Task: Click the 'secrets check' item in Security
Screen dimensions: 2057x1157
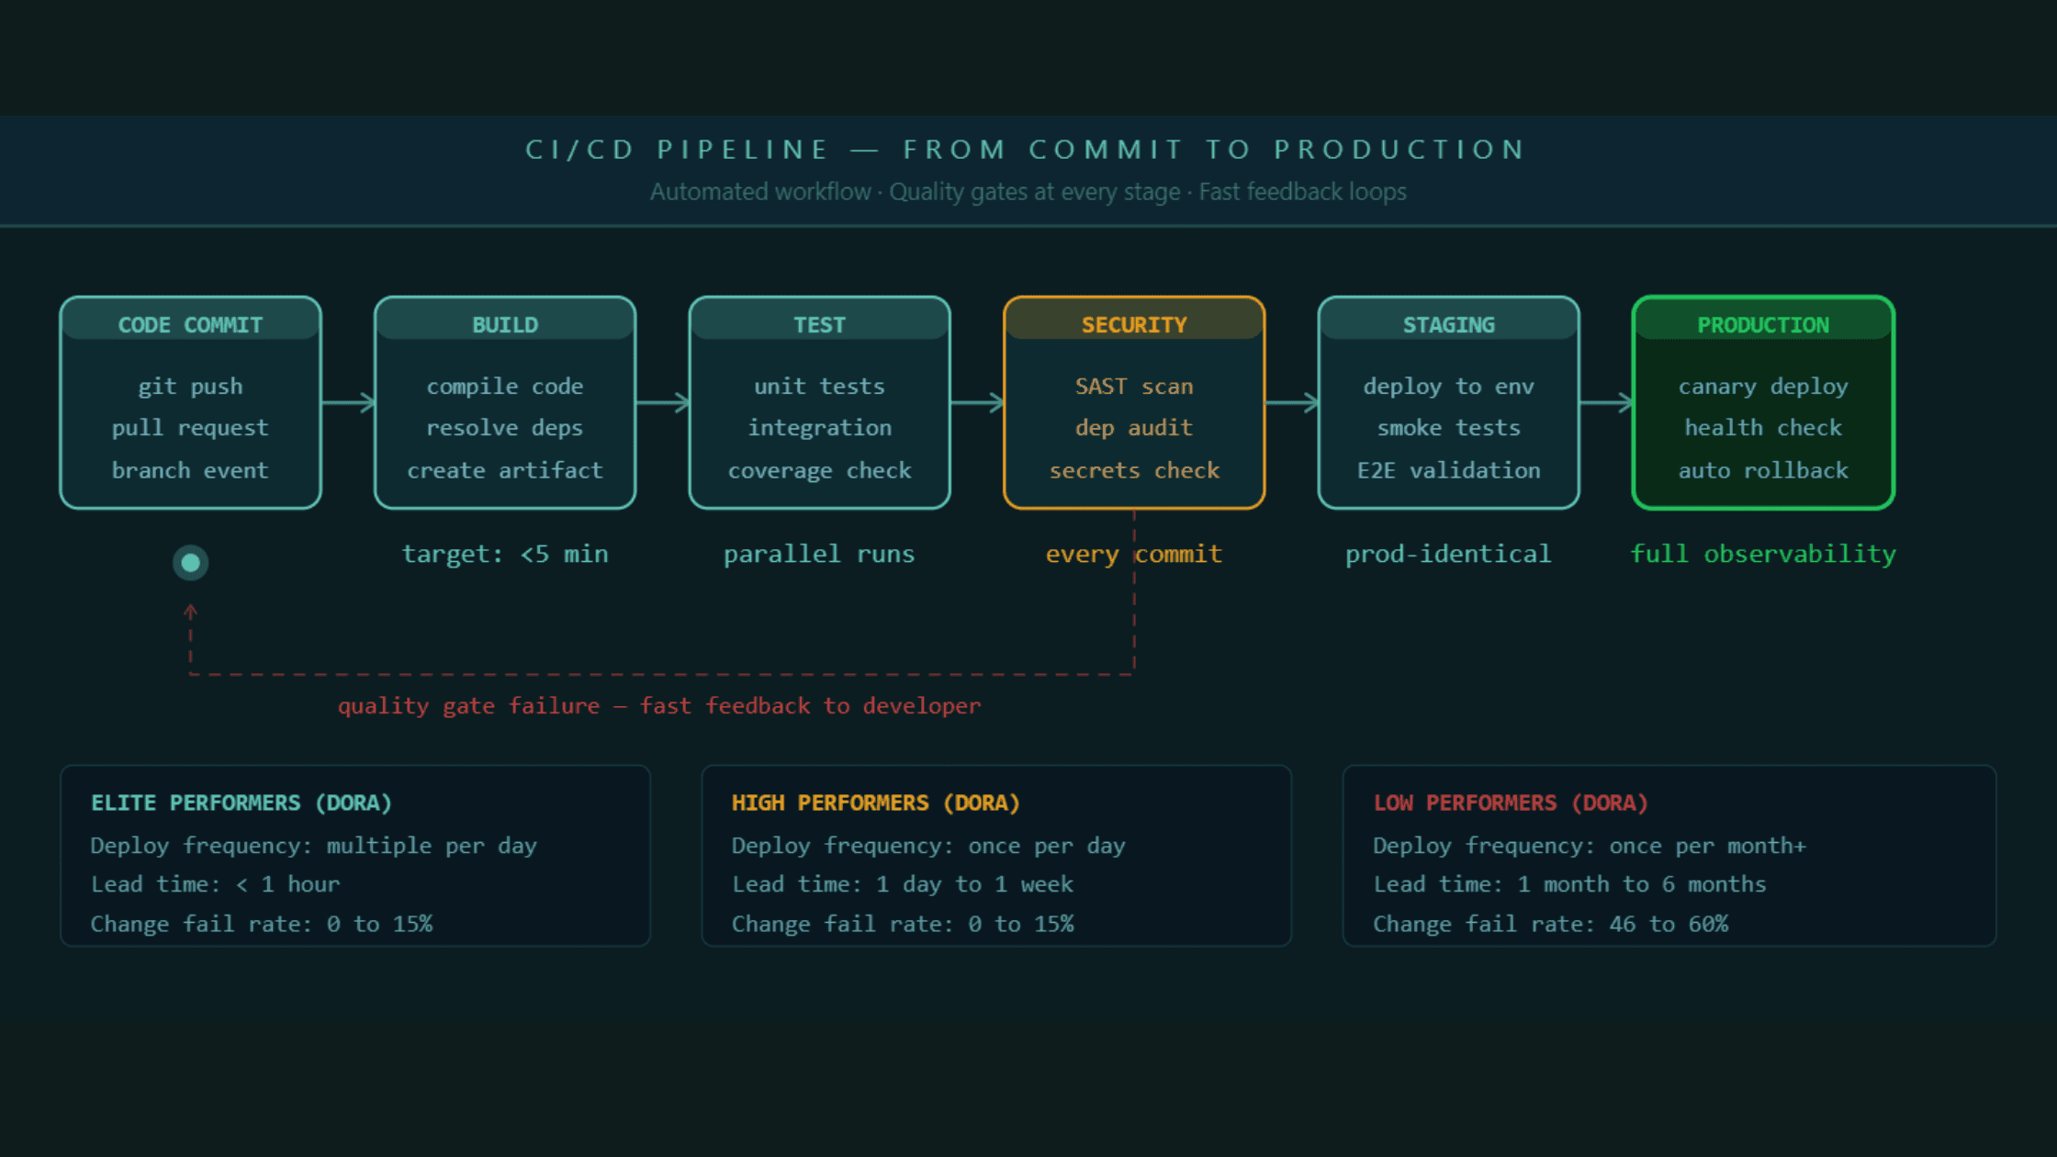Action: 1134,470
